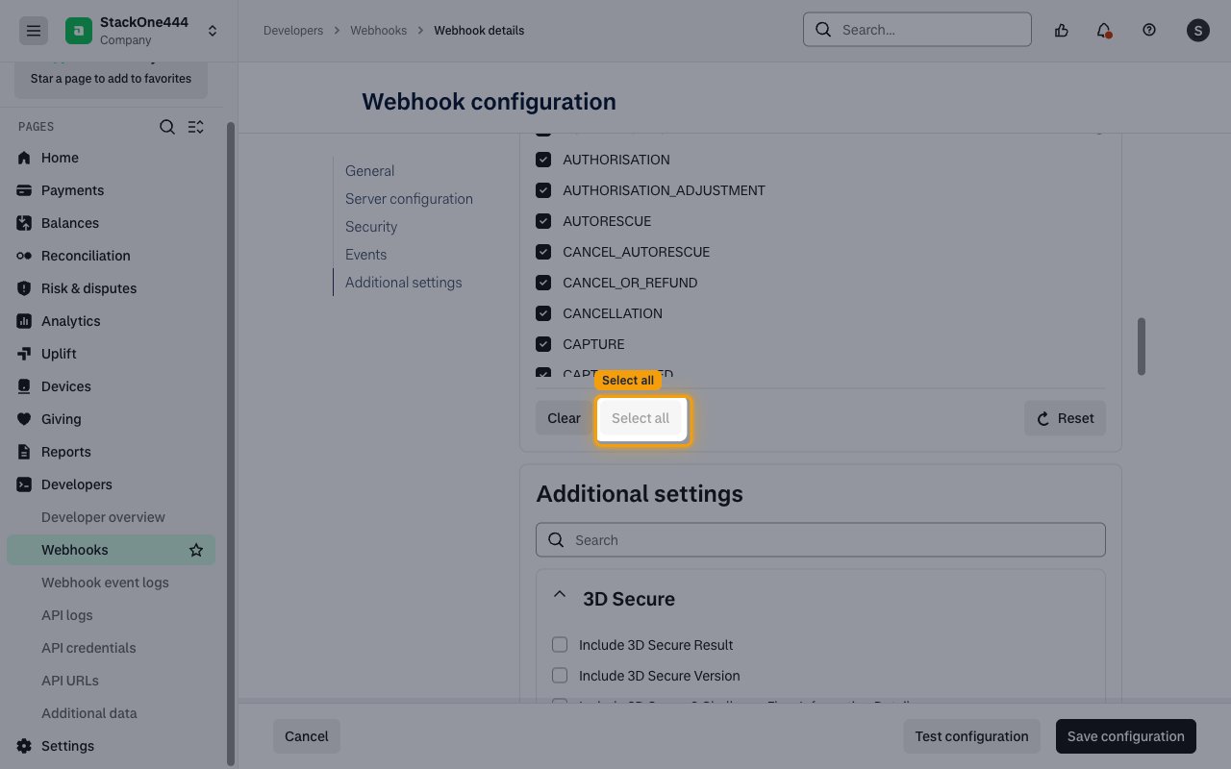Viewport: 1231px width, 769px height.
Task: Uncheck the CANCELLATION event checkbox
Action: coord(543,313)
